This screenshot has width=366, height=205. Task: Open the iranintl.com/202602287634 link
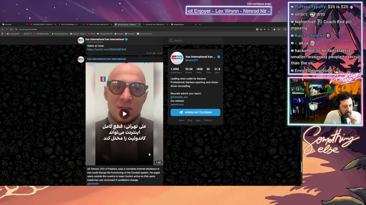click(107, 49)
